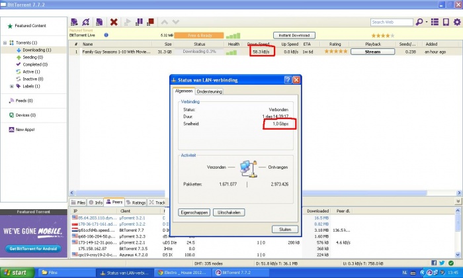Click the remote devices toolbar icon
Screen dimensions: 463x278
pyautogui.click(x=446, y=22)
